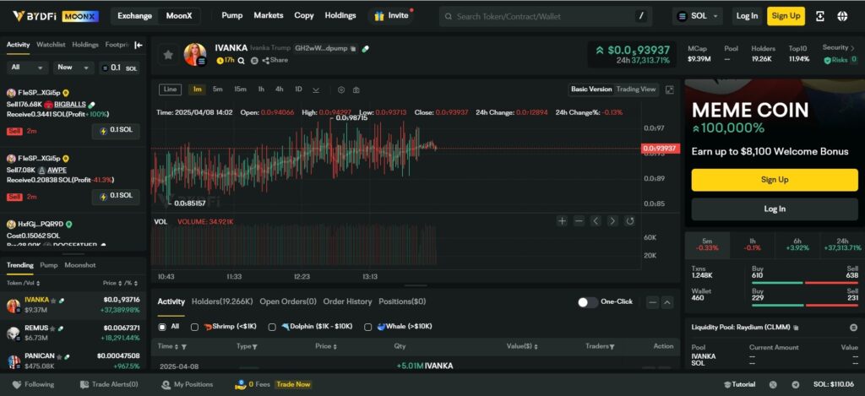Expand more chart timeframe options
The image size is (865, 396).
(316, 90)
